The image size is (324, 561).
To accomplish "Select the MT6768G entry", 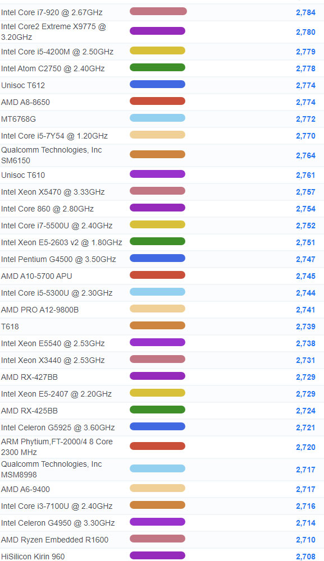I will pyautogui.click(x=19, y=119).
